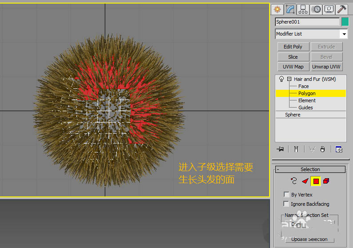Open the Hierarchy panel tab
Screen dimensions: 353x248
pyautogui.click(x=303, y=9)
